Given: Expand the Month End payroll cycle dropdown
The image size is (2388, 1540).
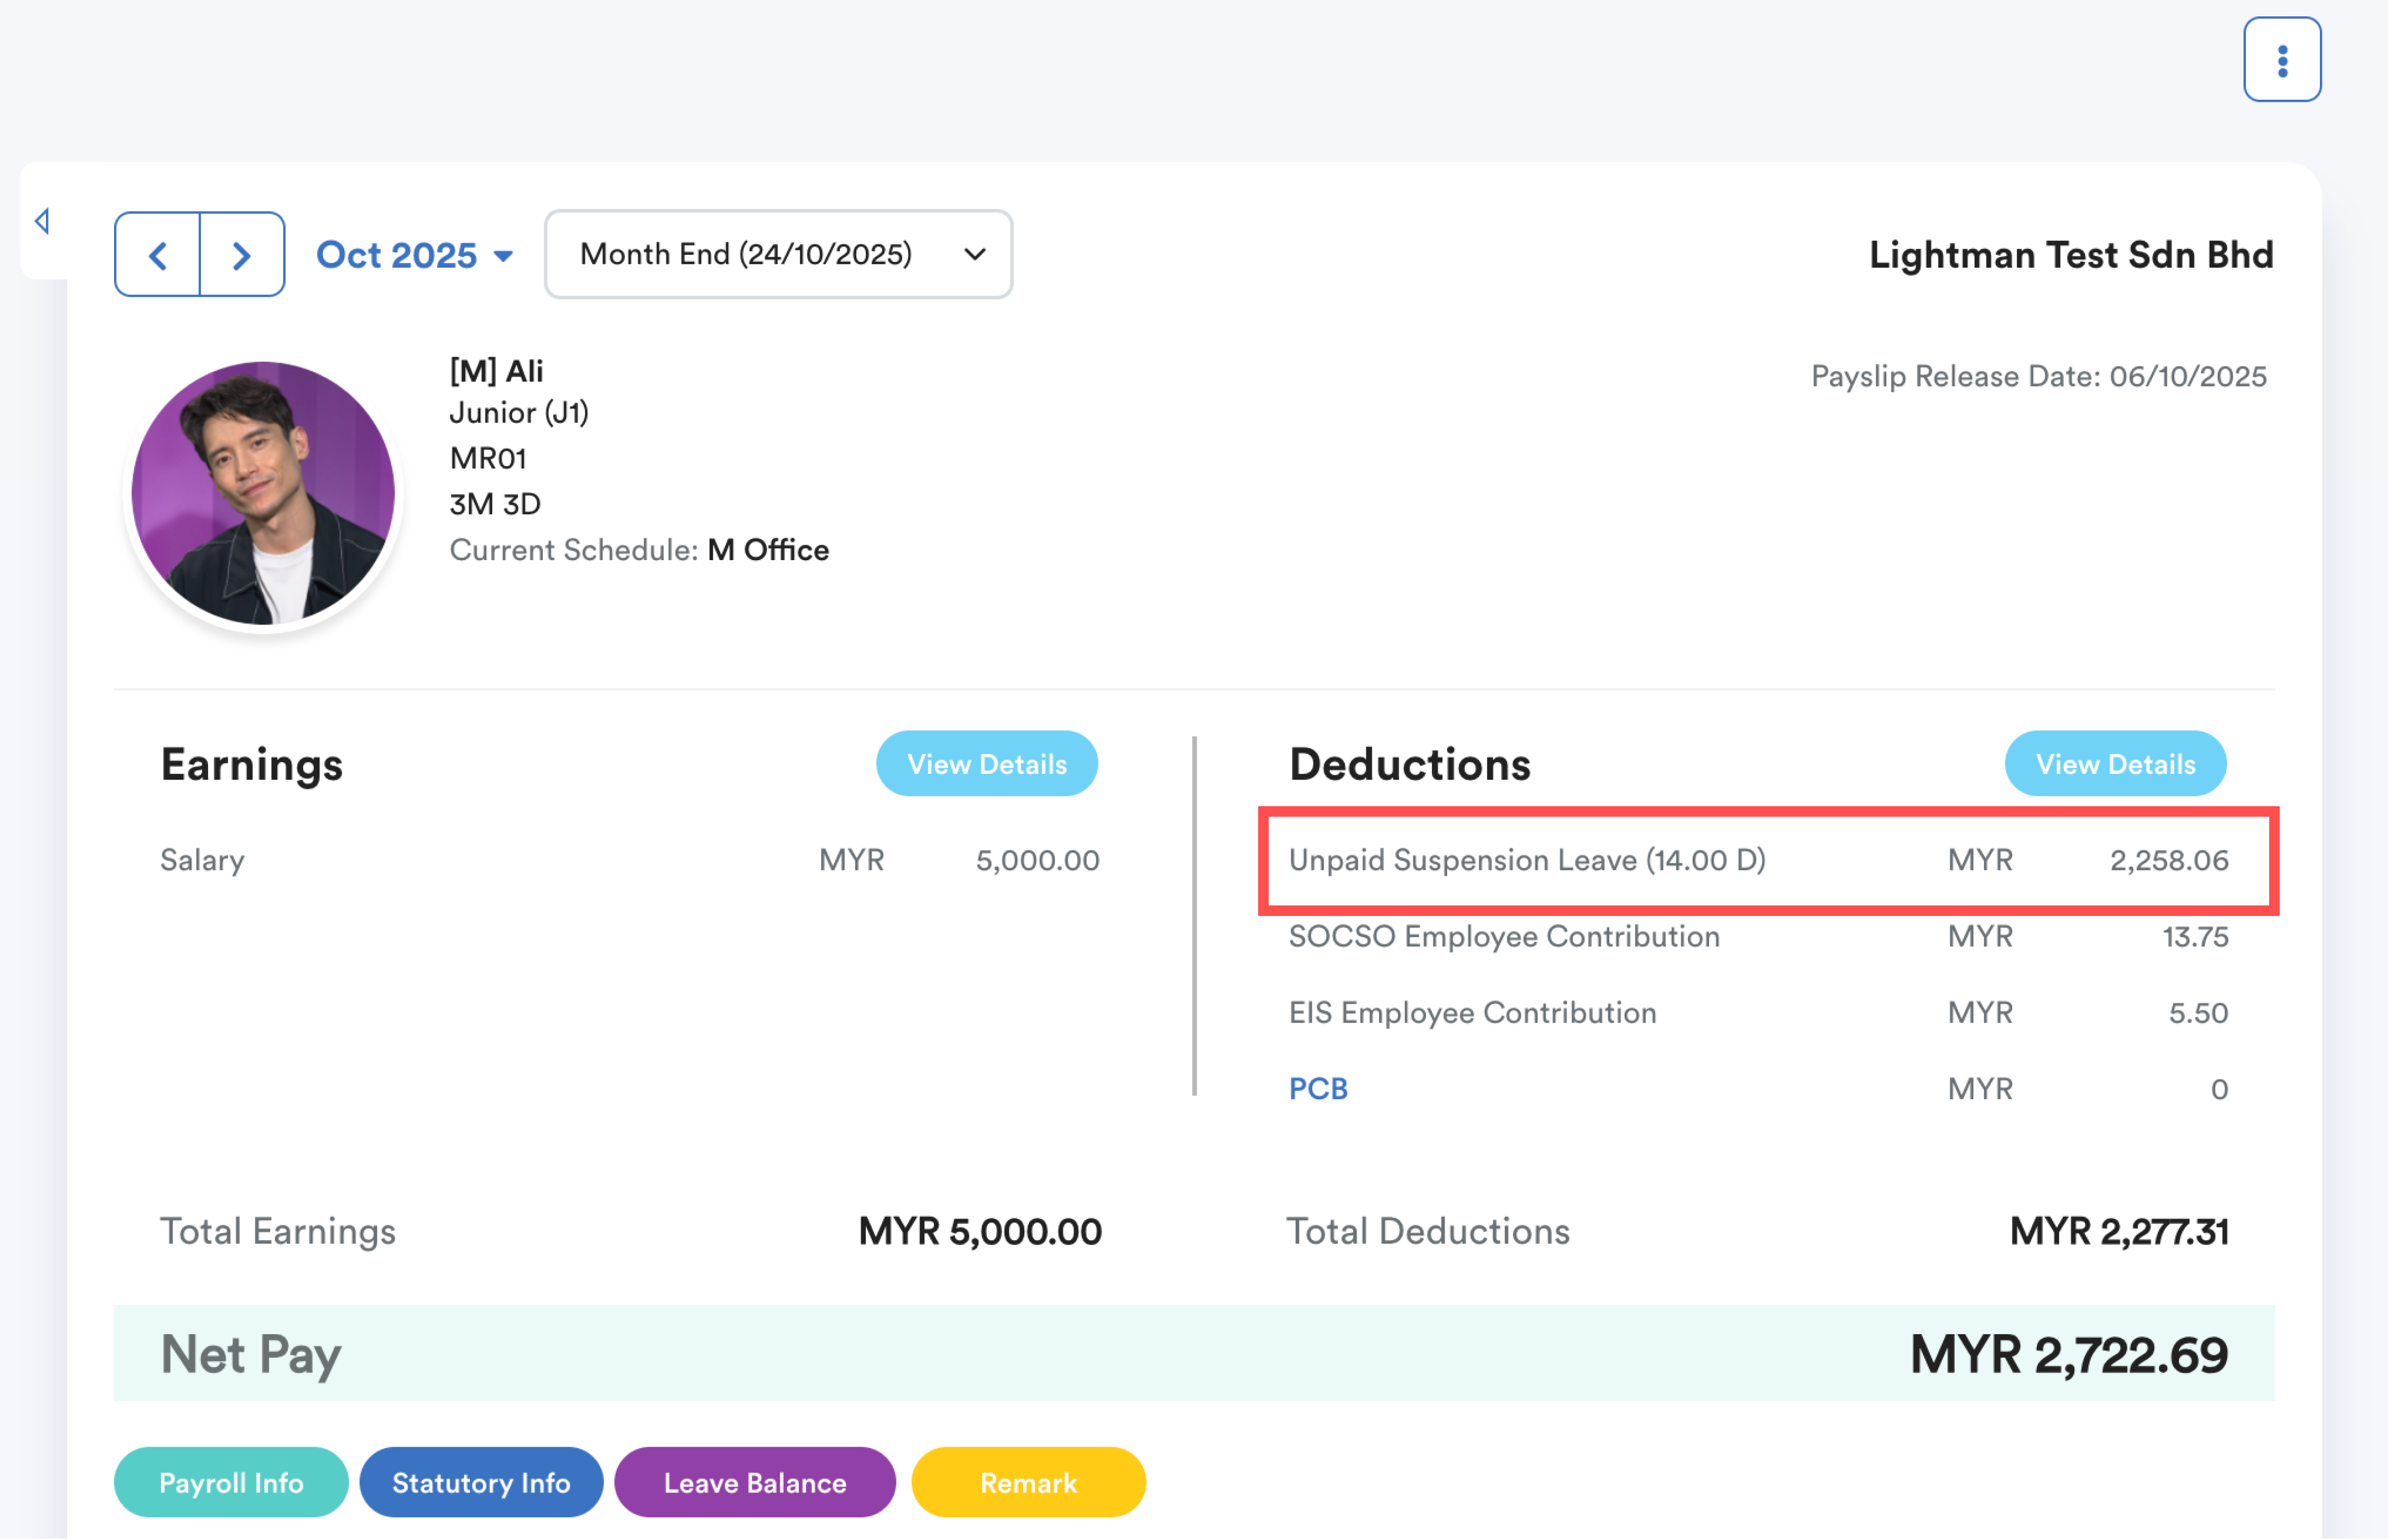Looking at the screenshot, I should point(777,254).
